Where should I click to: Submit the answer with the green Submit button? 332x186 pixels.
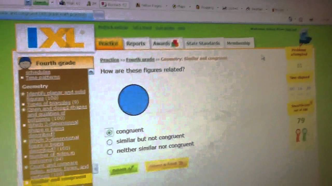pos(124,169)
